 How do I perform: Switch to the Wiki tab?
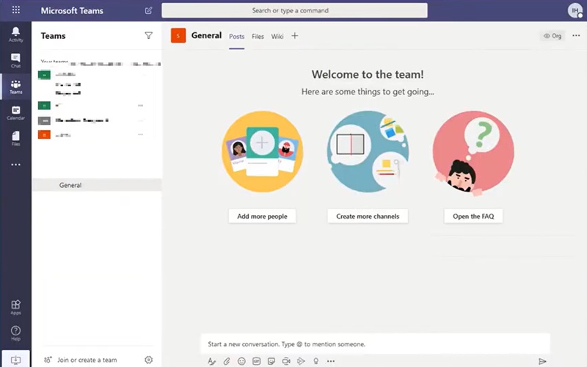tap(277, 36)
